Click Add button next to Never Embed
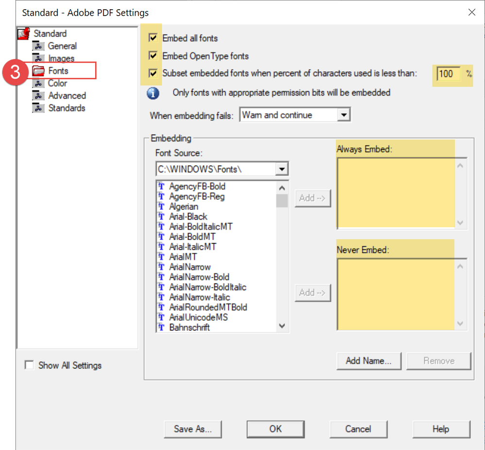 313,293
